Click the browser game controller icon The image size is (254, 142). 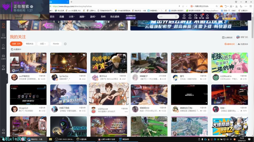pyautogui.click(x=221, y=6)
